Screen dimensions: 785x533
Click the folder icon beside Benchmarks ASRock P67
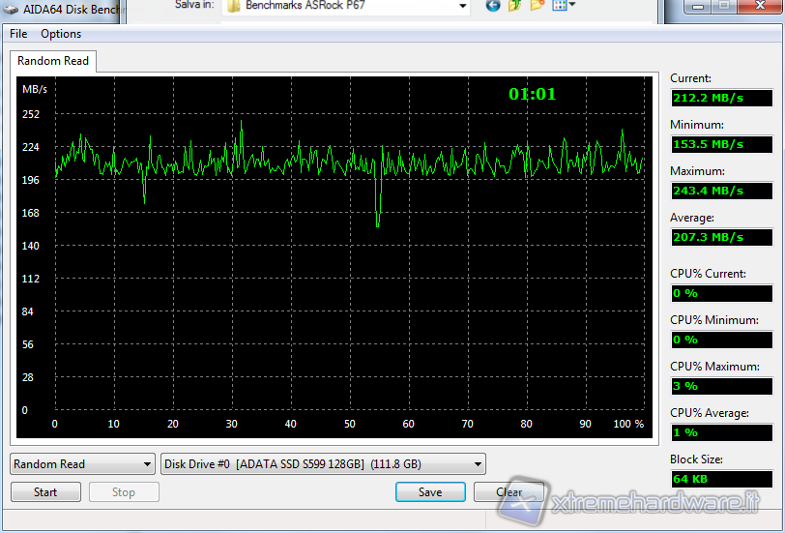click(x=234, y=6)
